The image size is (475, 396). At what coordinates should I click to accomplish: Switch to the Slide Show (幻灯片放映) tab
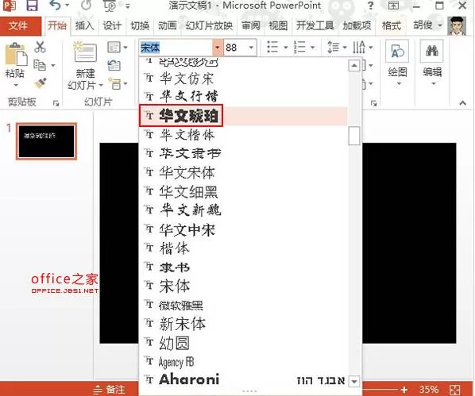pyautogui.click(x=209, y=26)
